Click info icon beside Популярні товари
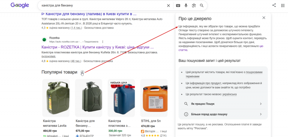This screenshot has height=137, width=288. pyautogui.click(x=82, y=72)
